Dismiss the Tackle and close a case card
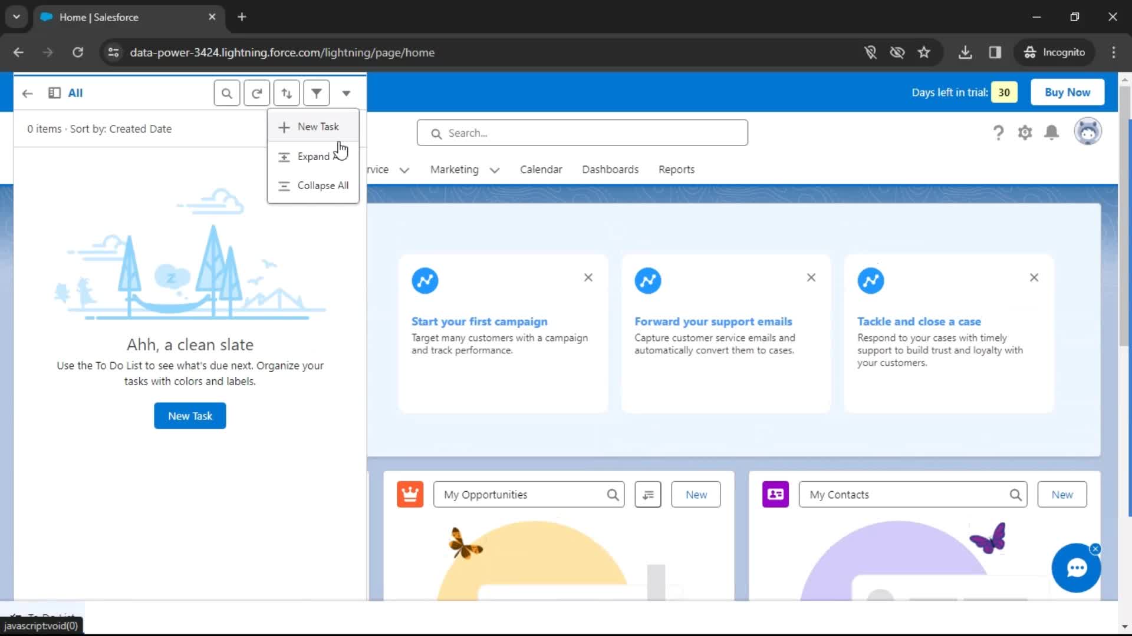1132x636 pixels. click(1034, 277)
